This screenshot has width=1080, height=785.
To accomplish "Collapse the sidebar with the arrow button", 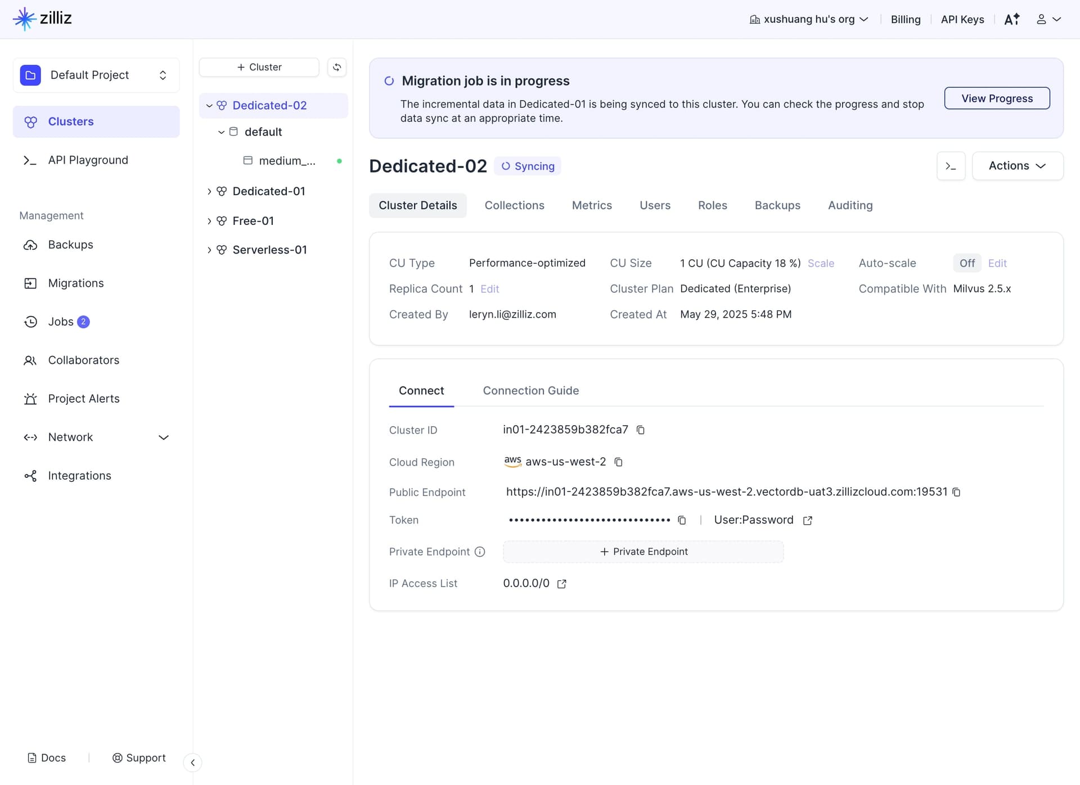I will 192,763.
